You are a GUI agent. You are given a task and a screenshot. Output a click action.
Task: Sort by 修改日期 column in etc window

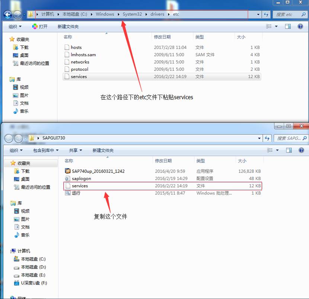coord(162,37)
